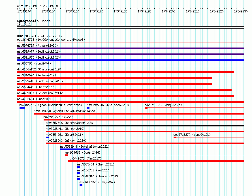Click the red dgv4166n152 variant bar
252x196 pixels.
[125, 72]
